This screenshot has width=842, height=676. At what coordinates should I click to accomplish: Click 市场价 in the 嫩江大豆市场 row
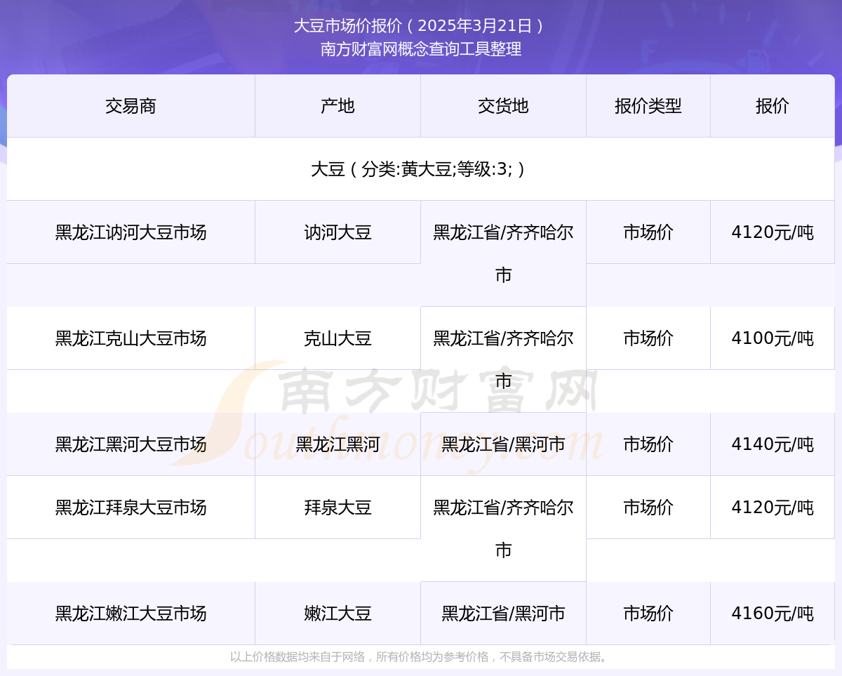[648, 614]
